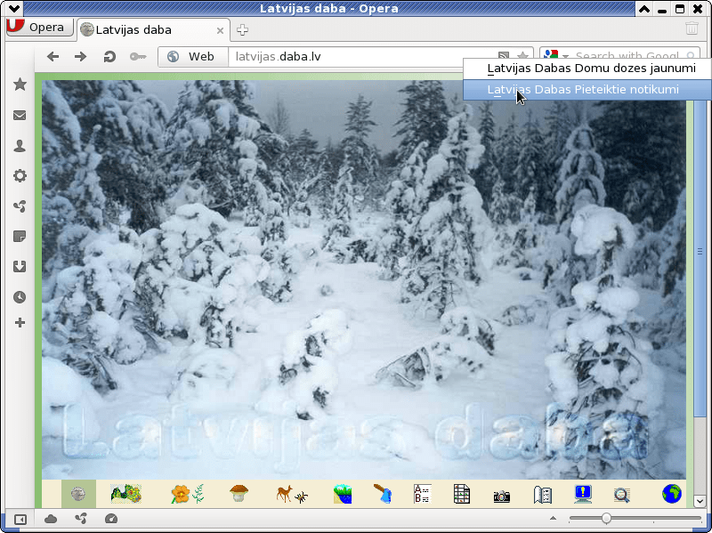The image size is (712, 533).
Task: Open the Bookmarks panel star icon
Action: (x=20, y=84)
